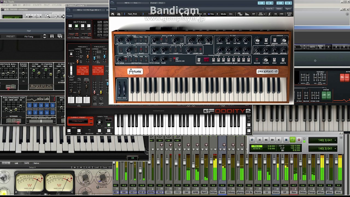Select program 1 in Program Select

[214, 60]
